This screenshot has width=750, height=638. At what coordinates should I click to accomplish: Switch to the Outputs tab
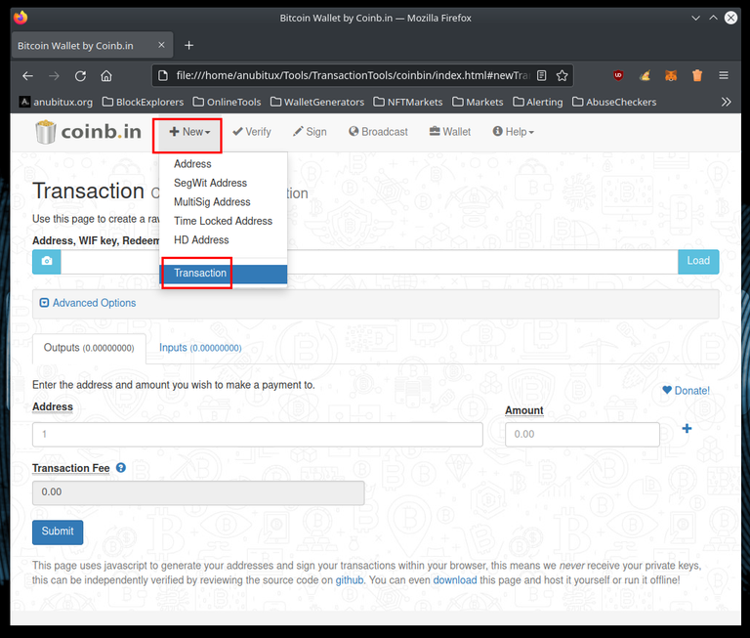(89, 348)
